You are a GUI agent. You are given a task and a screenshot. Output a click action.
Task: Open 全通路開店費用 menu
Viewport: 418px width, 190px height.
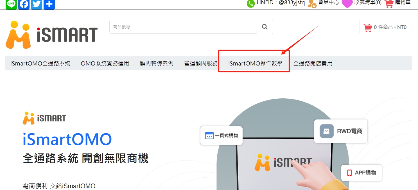pos(313,63)
